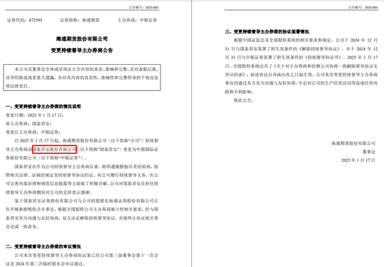Click the text "证券代码：872595"
The width and height of the screenshot is (384, 267).
tap(24, 20)
